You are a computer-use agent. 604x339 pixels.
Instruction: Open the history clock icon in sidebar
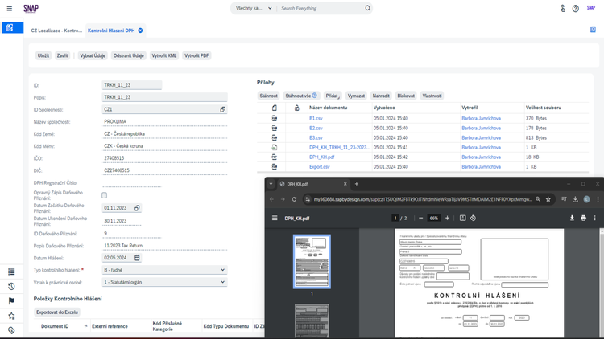(x=11, y=286)
